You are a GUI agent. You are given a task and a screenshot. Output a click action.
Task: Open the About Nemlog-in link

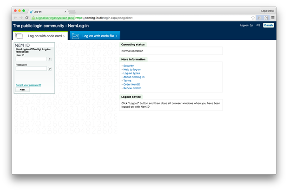tap(134, 77)
